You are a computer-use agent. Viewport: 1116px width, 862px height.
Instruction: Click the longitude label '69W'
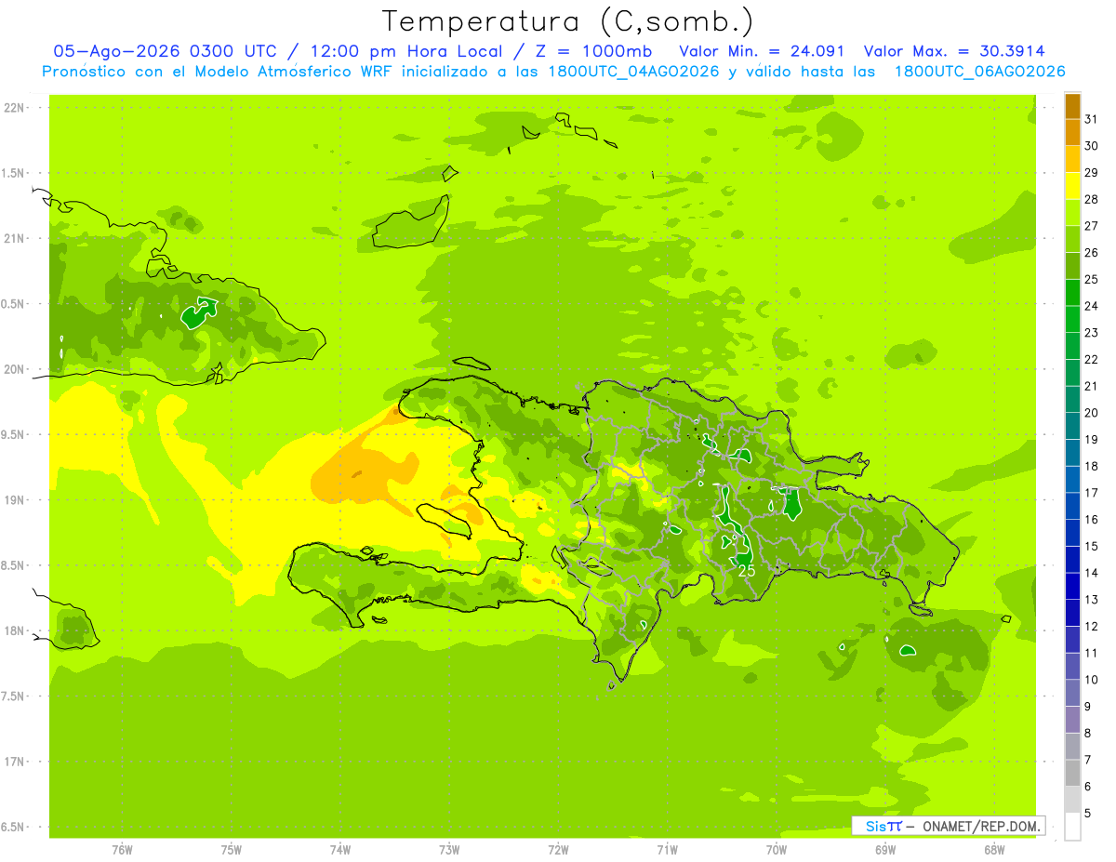pyautogui.click(x=884, y=849)
